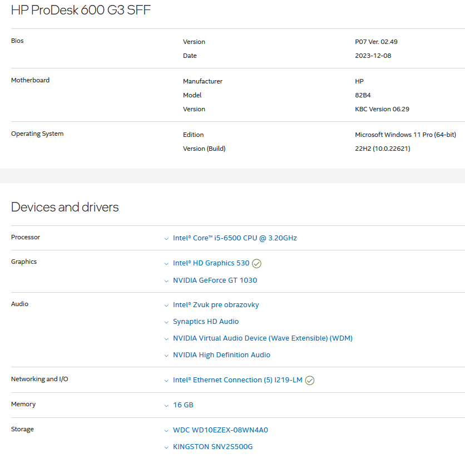Expand the Synaptics HD Audio details
Image resolution: width=465 pixels, height=458 pixels.
[166, 322]
